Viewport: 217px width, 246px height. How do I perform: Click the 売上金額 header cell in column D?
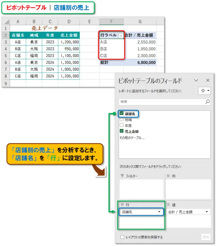[69, 35]
